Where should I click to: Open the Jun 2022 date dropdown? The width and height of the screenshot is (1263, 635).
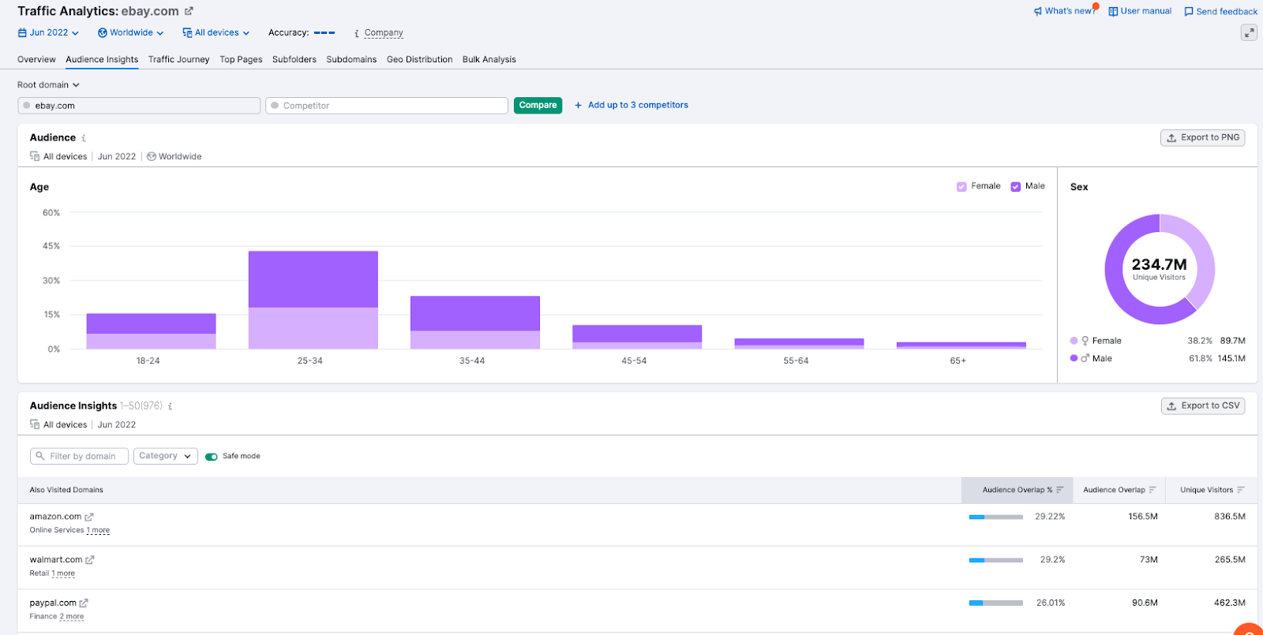(48, 33)
